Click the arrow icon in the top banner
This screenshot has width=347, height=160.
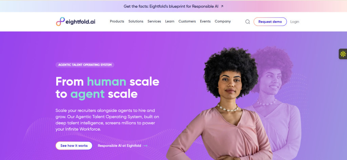[x=222, y=6]
